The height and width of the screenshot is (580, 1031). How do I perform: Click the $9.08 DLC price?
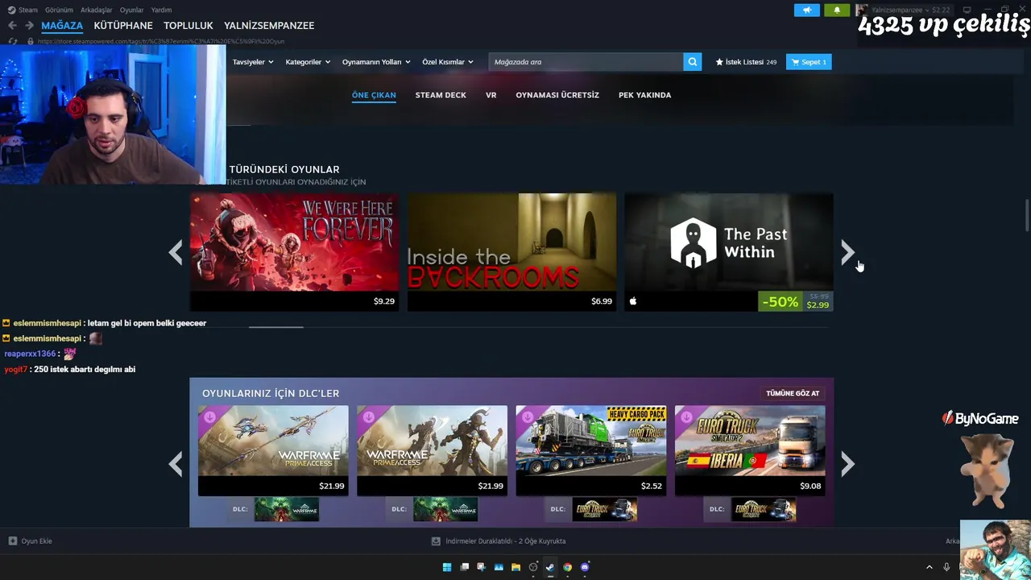[810, 486]
